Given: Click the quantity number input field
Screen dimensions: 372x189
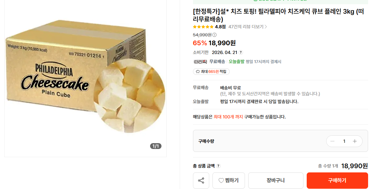Looking at the screenshot, I should (344, 141).
